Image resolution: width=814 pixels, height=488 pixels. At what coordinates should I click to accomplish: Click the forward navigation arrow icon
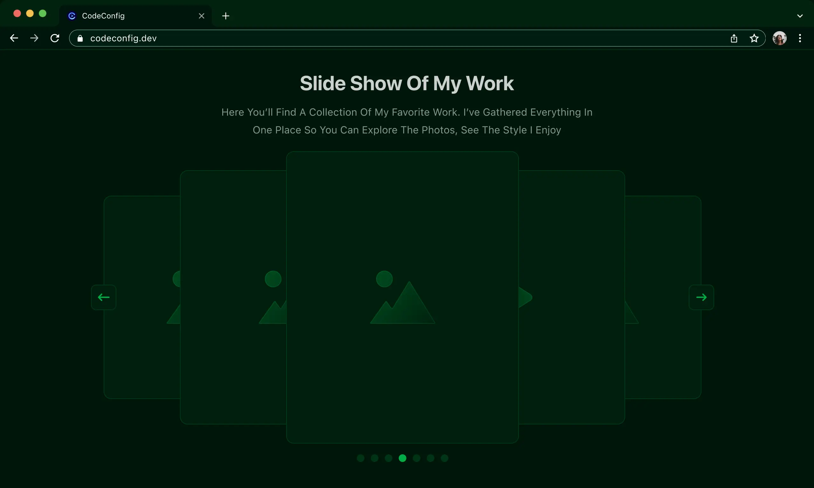point(34,38)
